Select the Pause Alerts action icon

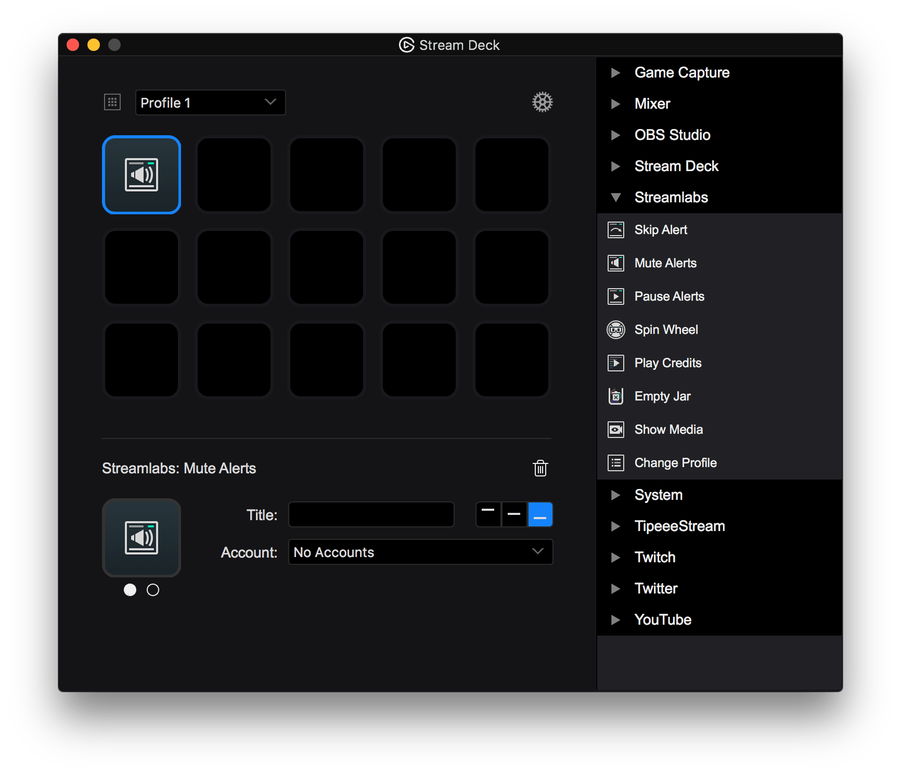coord(616,296)
